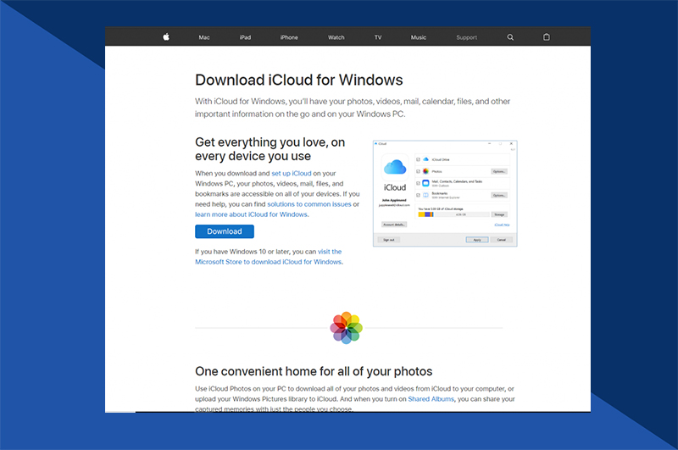Click Cancel in the iCloud preview window
The image size is (678, 450).
[502, 240]
